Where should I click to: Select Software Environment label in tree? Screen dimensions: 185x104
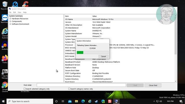pyautogui.click(x=20, y=24)
